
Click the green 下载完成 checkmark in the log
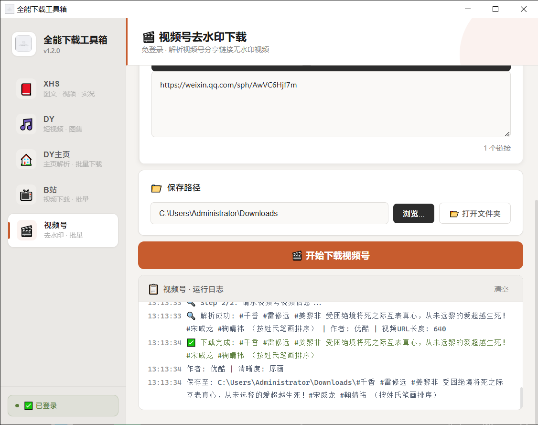[x=191, y=343]
